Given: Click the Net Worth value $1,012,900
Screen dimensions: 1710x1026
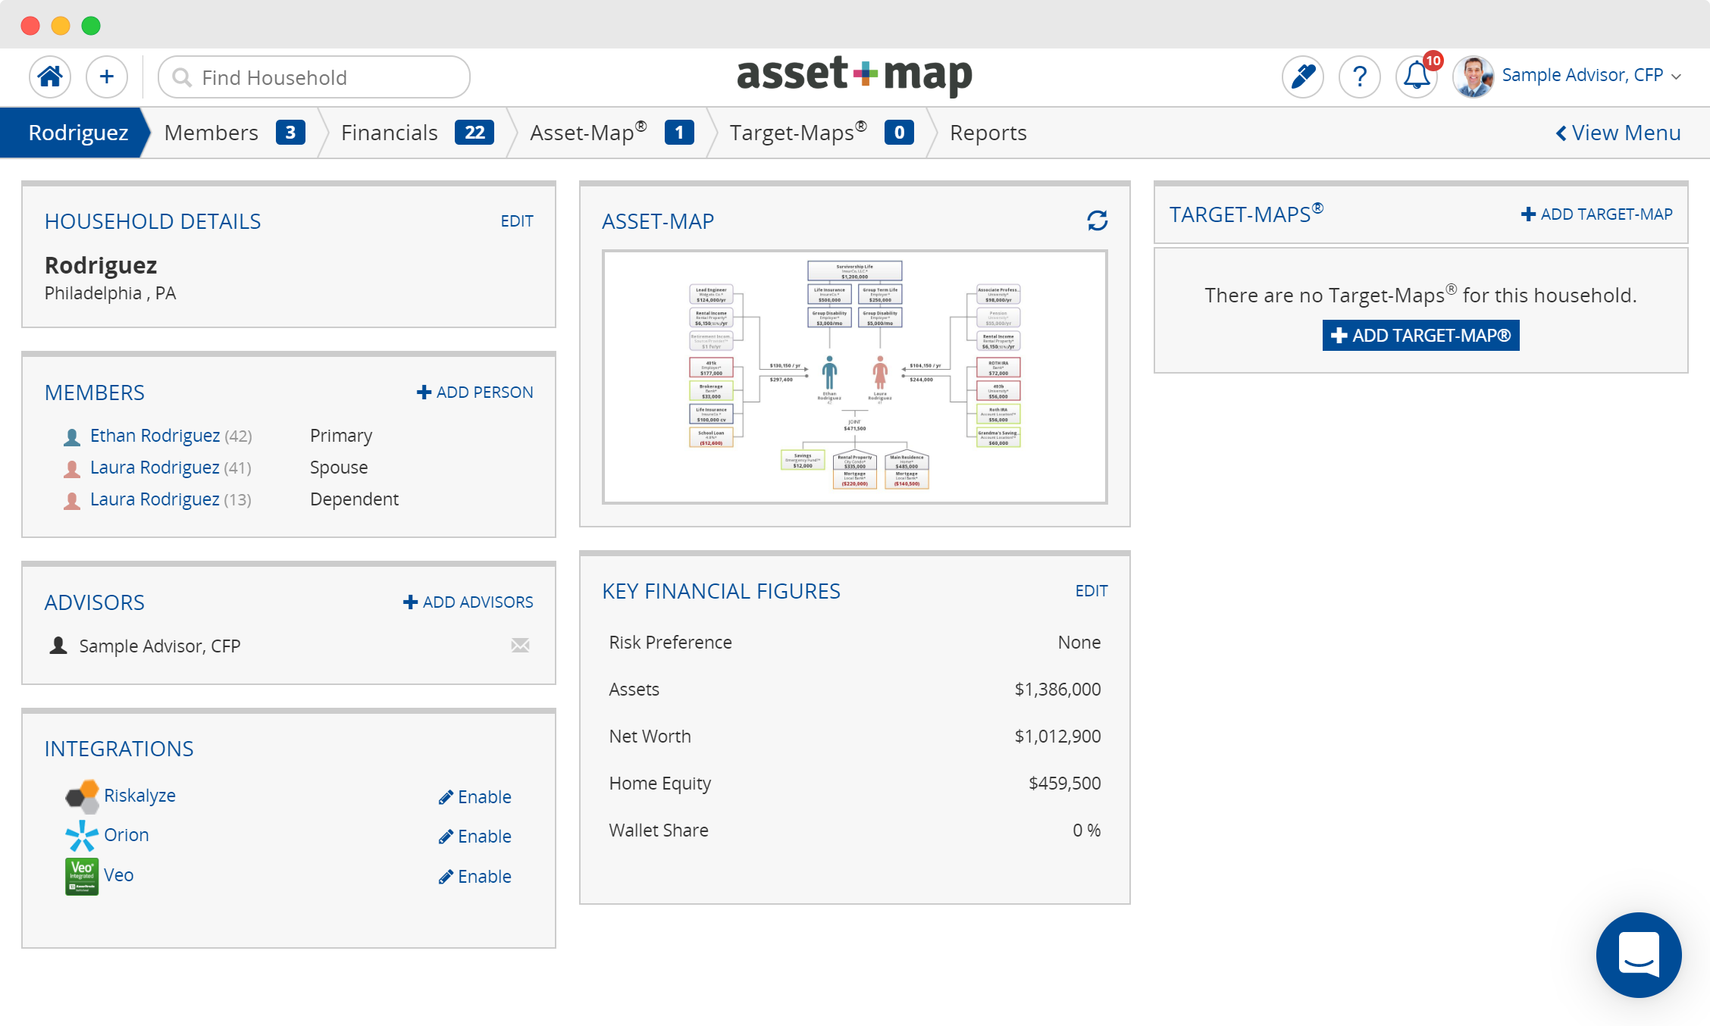Looking at the screenshot, I should click(1057, 737).
